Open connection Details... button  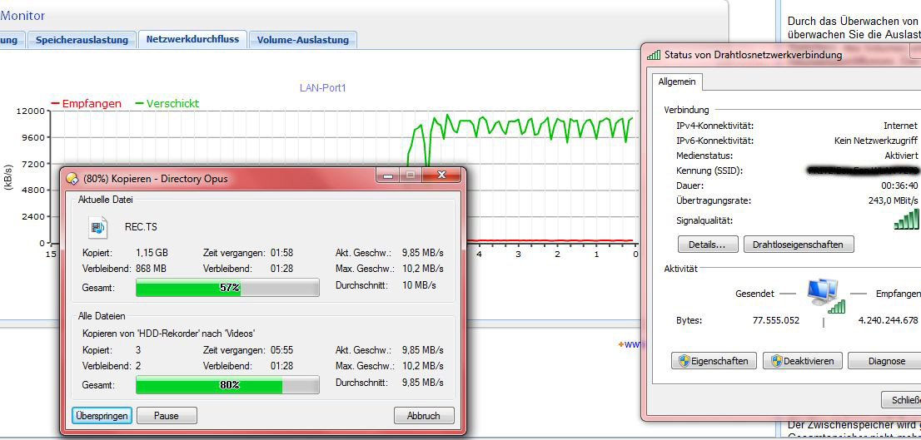[x=708, y=245]
